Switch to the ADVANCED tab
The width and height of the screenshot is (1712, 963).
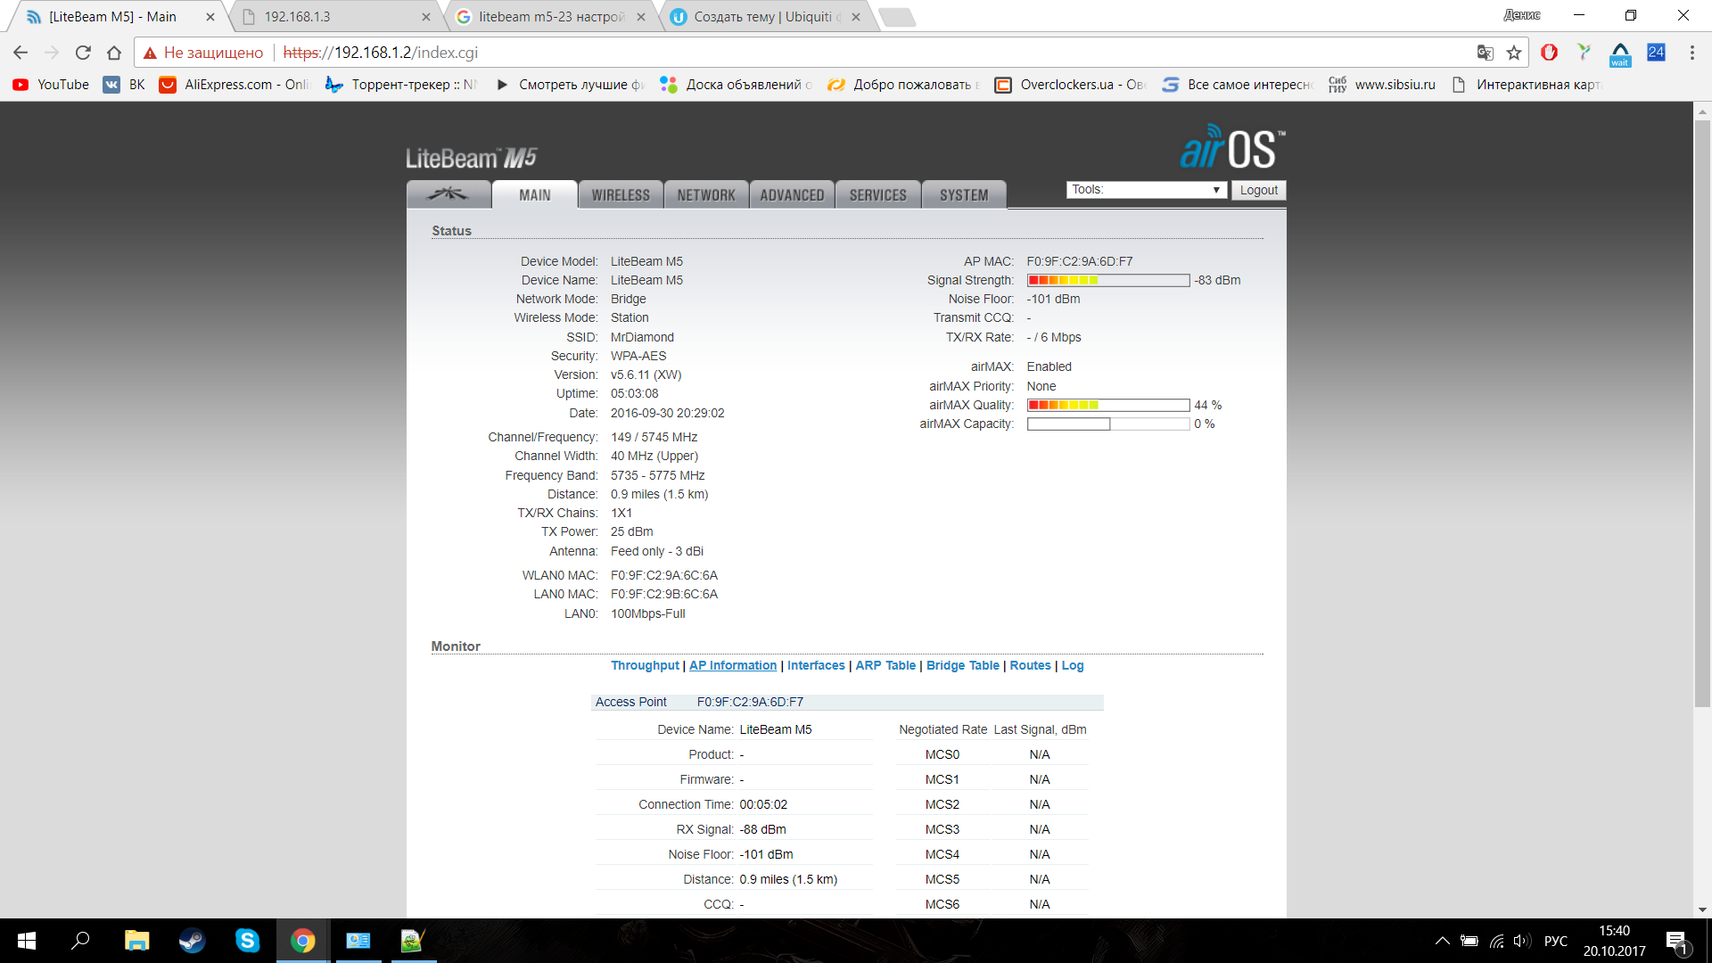[x=792, y=194]
